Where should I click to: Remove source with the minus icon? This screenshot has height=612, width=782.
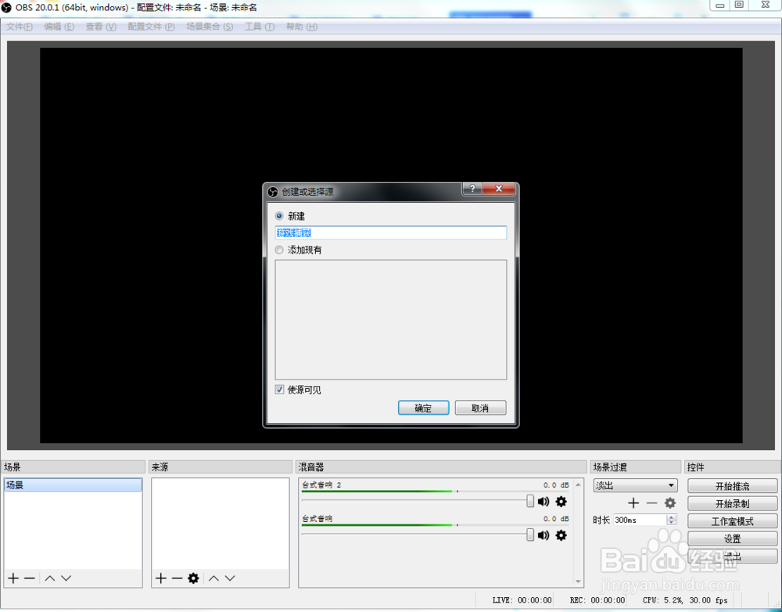click(177, 578)
